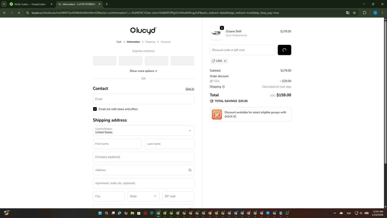Open Windows taskbar search

coord(107,213)
